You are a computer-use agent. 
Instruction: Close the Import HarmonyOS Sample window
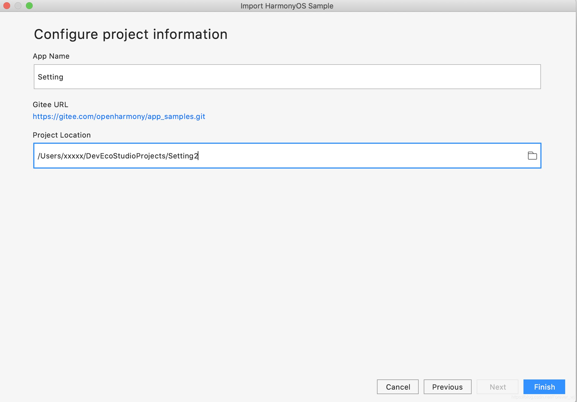click(7, 6)
